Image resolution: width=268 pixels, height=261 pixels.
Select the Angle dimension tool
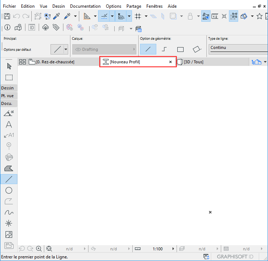pos(9,113)
